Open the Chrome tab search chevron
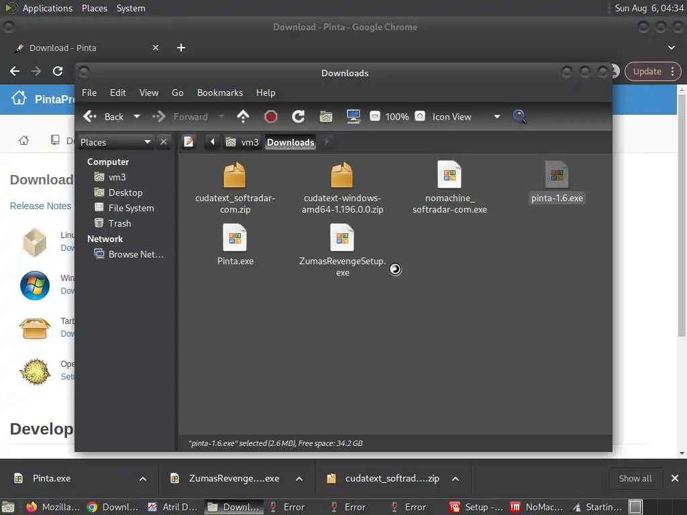Viewport: 687px width, 515px height. tap(671, 48)
